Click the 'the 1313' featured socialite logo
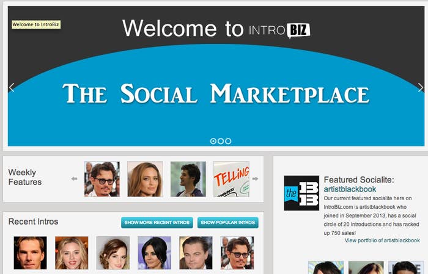 pos(301,193)
